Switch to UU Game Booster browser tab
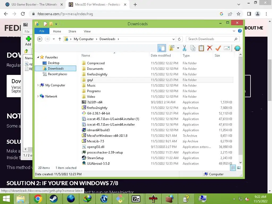Viewport: 272px width, 204px height. (x=34, y=5)
